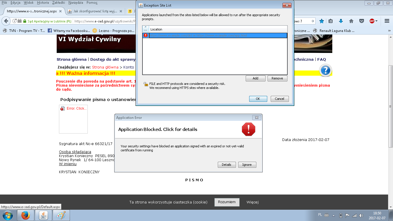Image resolution: width=393 pixels, height=221 pixels.
Task: Open Java Control Panel taskbar icon
Action: click(43, 215)
